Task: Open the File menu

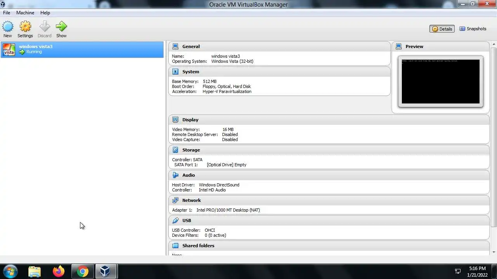Action: click(x=7, y=13)
